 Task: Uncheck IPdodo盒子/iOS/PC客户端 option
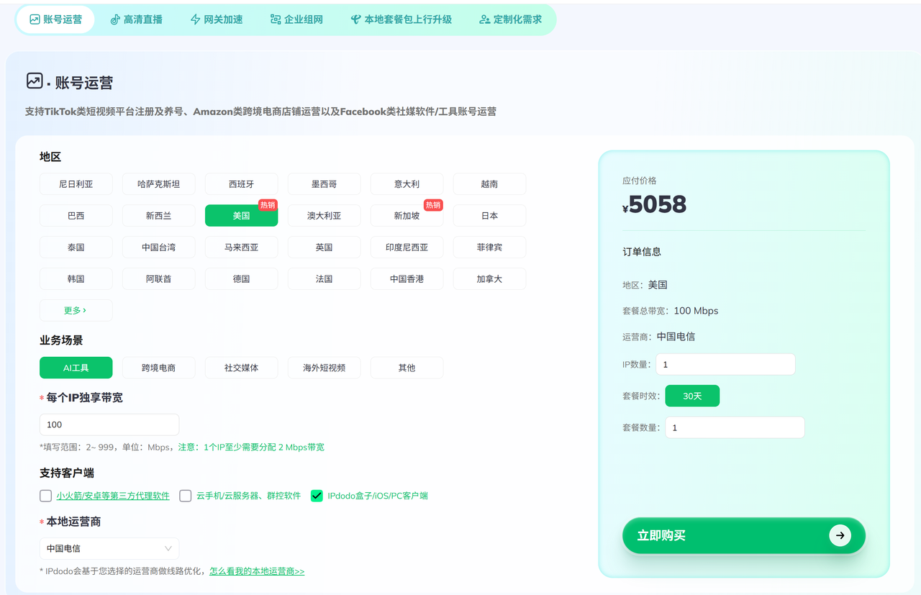click(x=316, y=495)
